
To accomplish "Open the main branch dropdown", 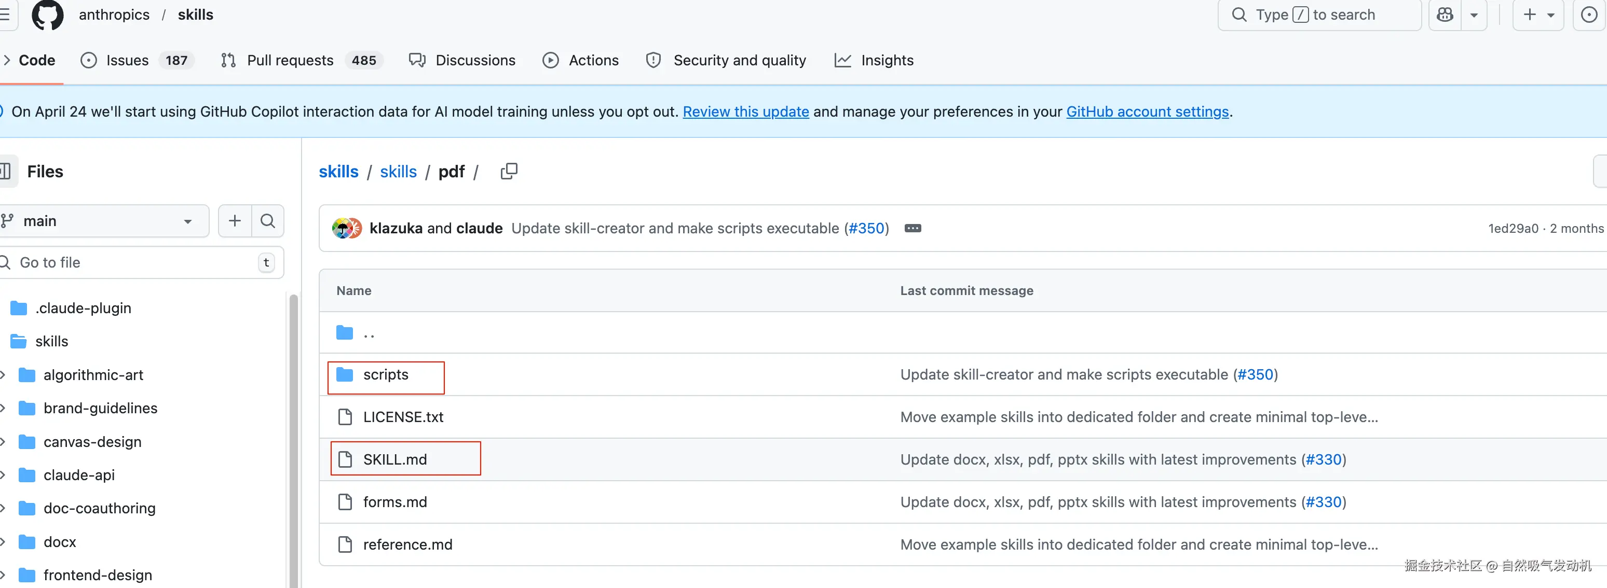I will click(x=103, y=221).
